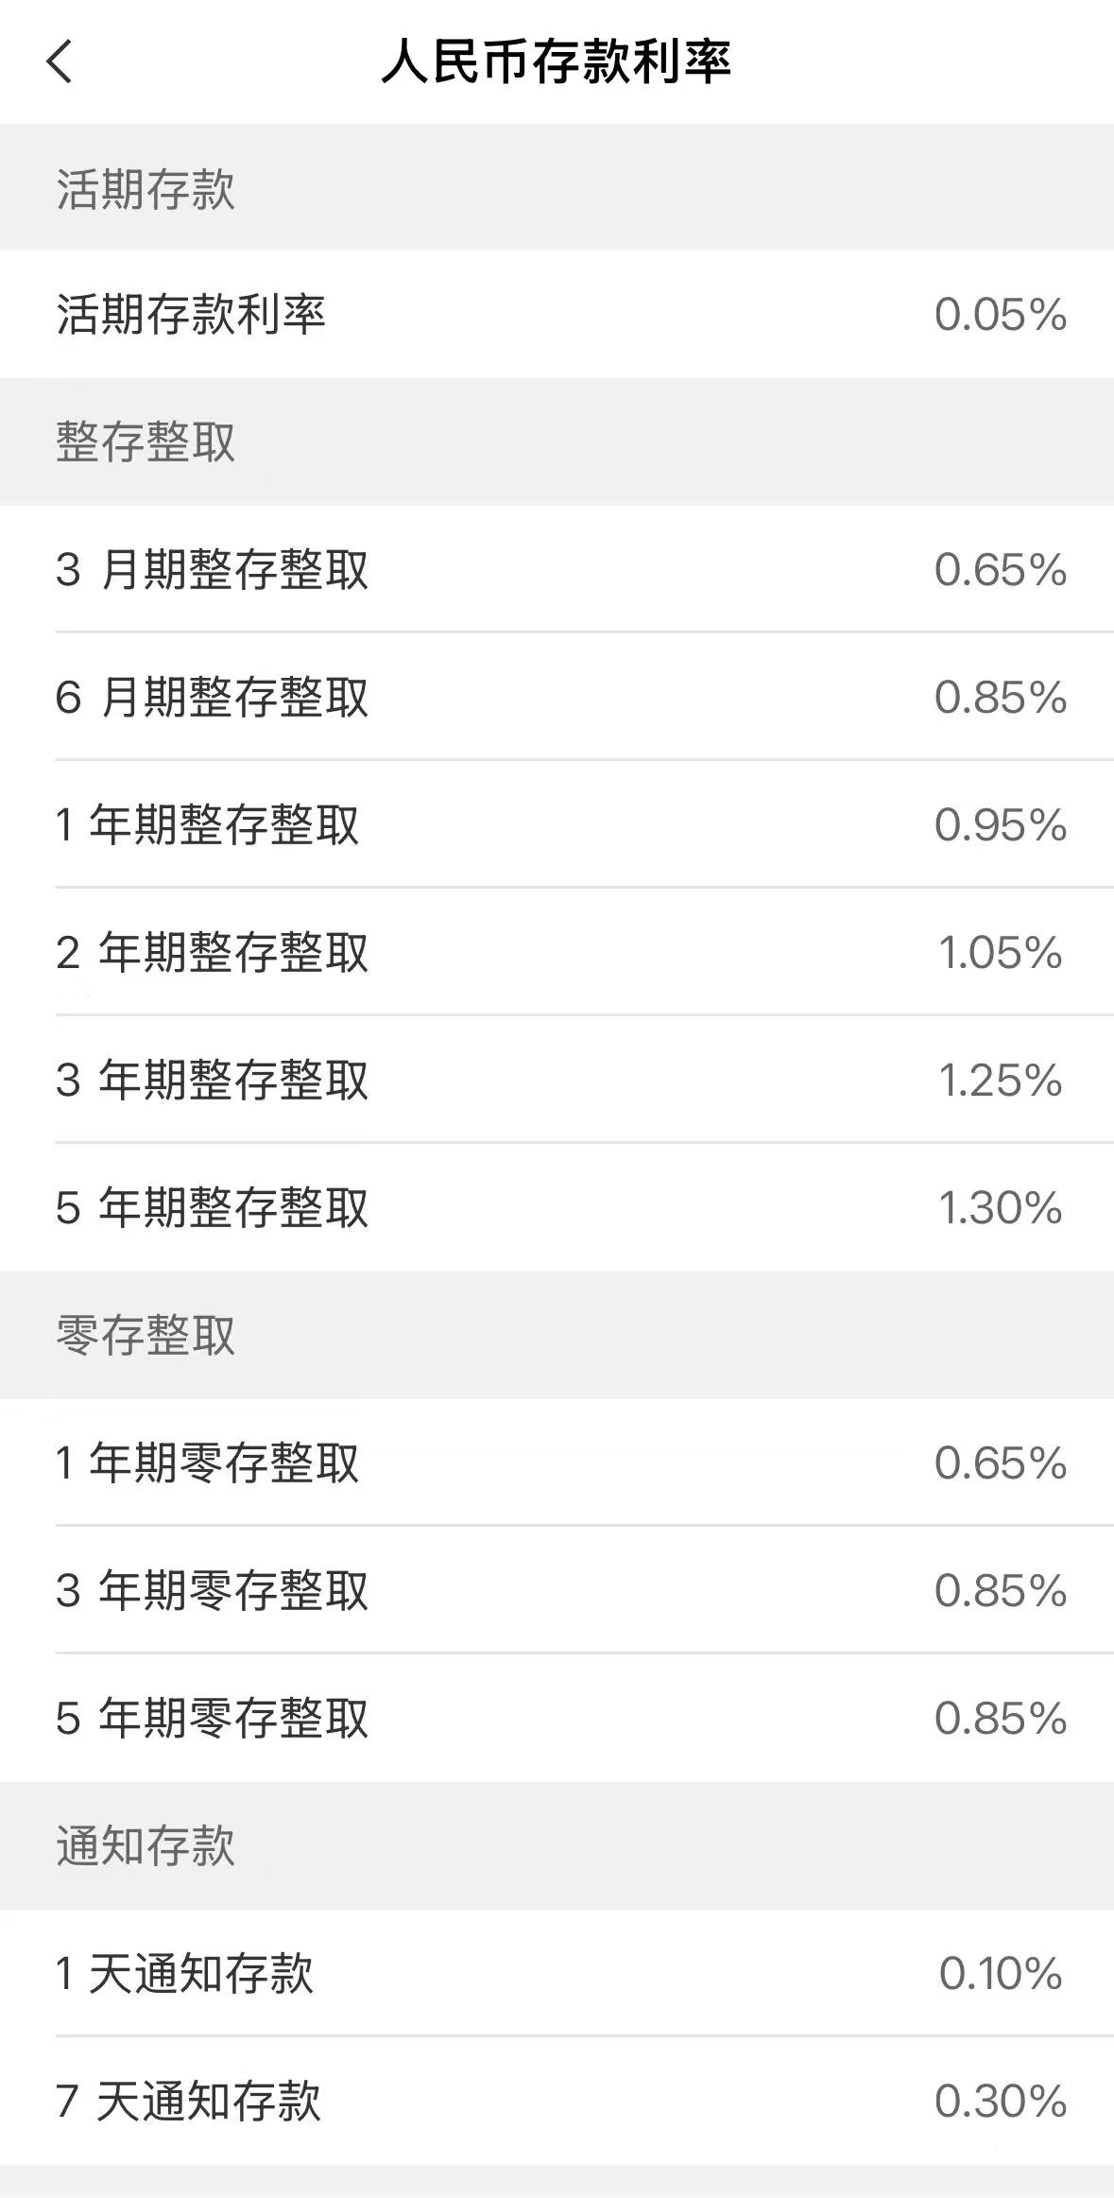This screenshot has height=2198, width=1114.
Task: Tap the 零存整取 section header
Action: click(146, 1335)
